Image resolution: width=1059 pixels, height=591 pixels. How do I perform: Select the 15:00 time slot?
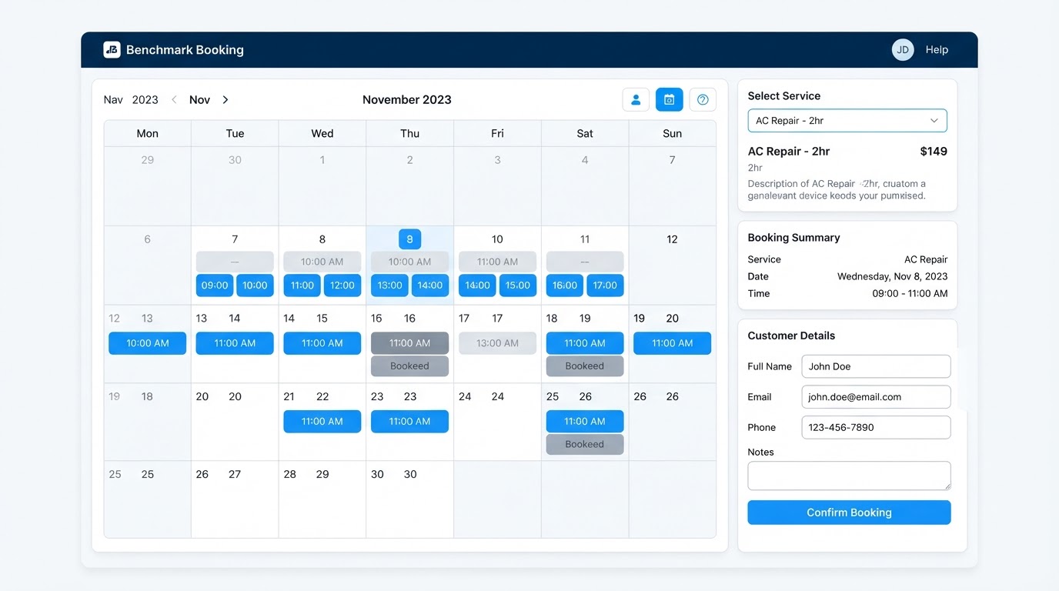pos(518,285)
